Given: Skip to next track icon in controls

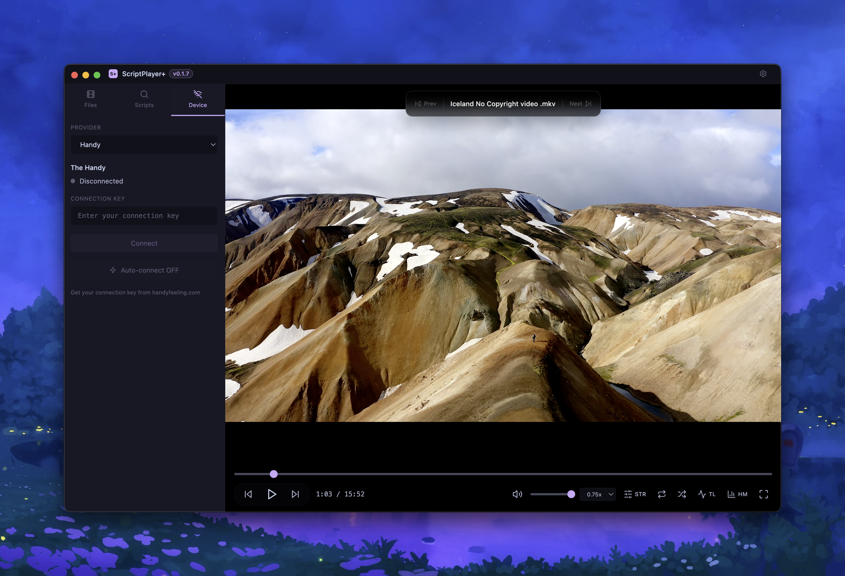Looking at the screenshot, I should coord(295,494).
